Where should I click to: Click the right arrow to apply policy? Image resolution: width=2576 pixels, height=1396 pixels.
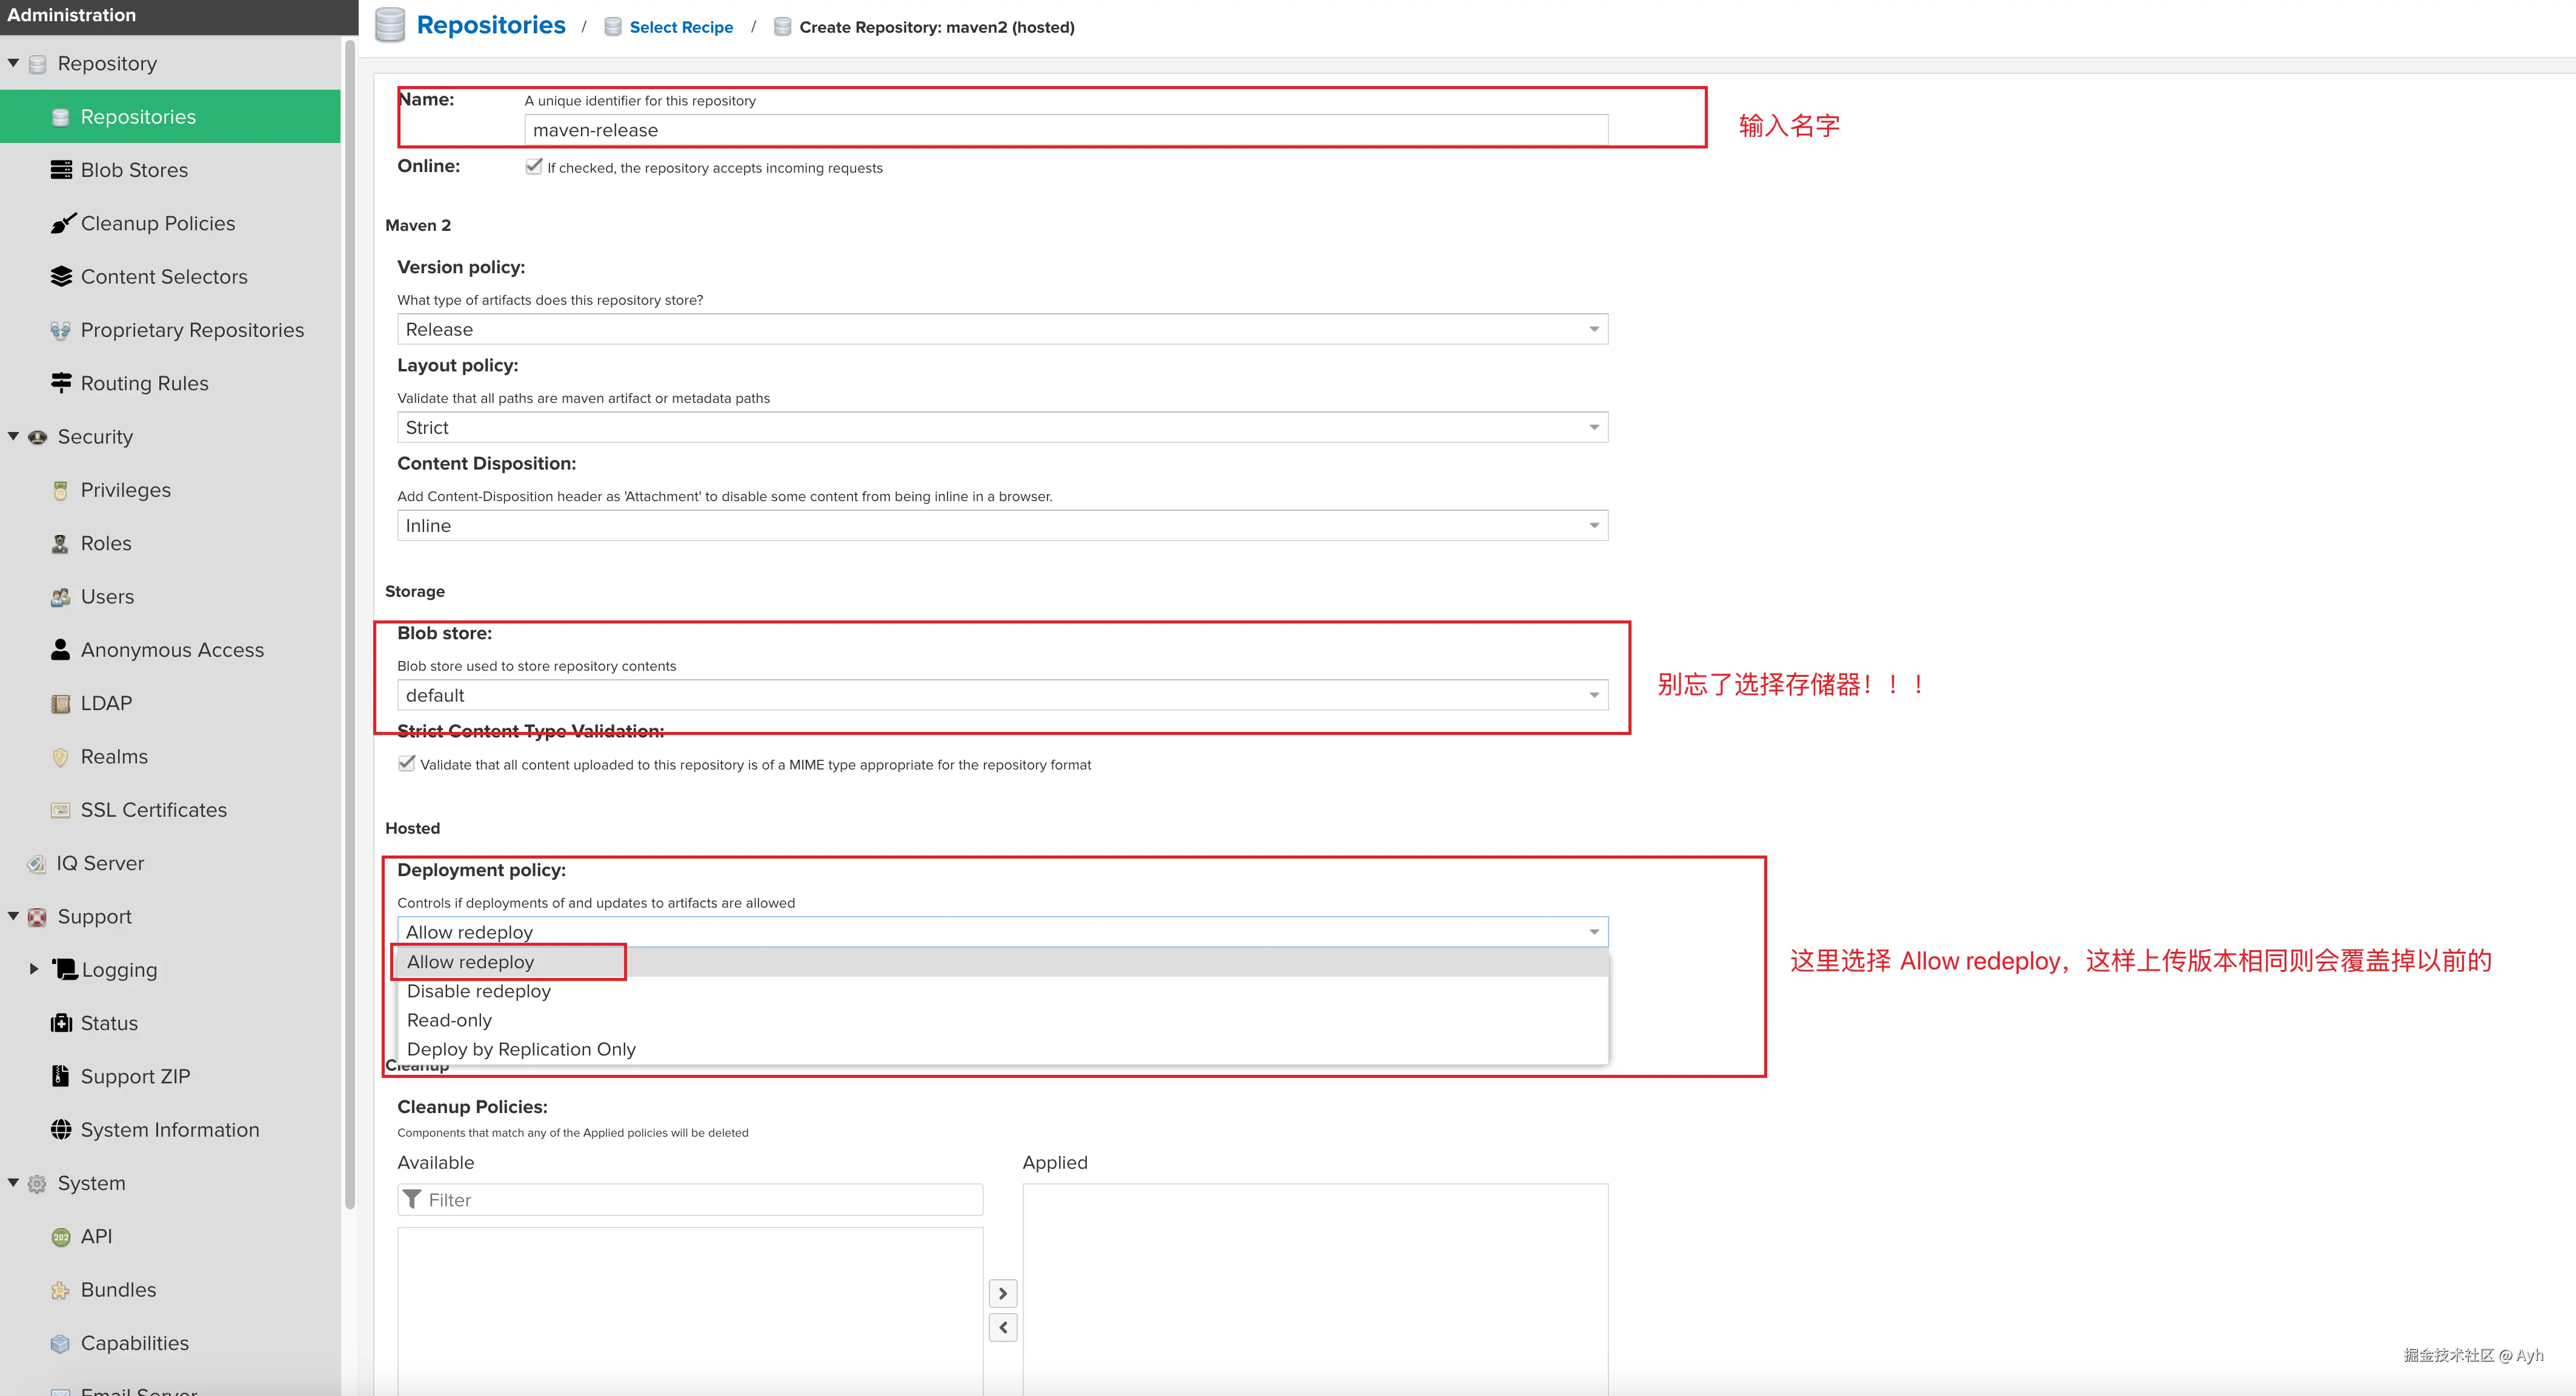1003,1293
